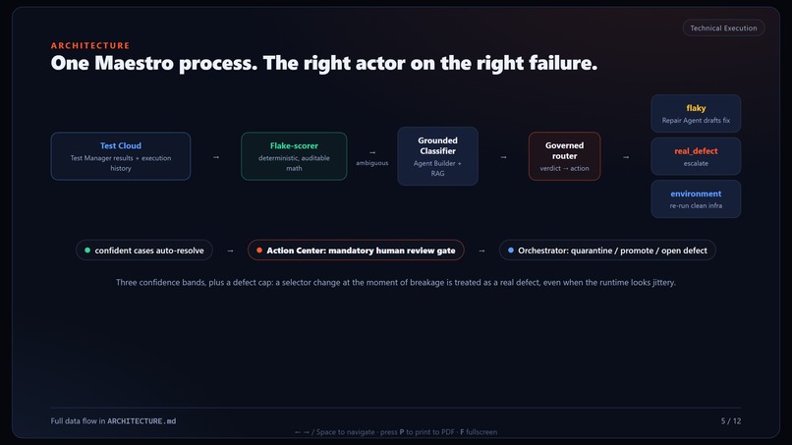Click the Technical Execution badge
This screenshot has height=445, width=792.
tap(723, 28)
